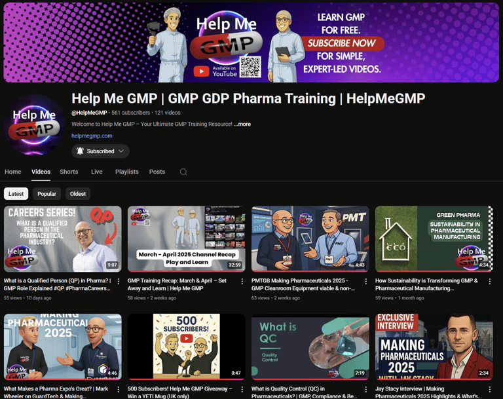Select the Latest sort chip

pos(16,193)
